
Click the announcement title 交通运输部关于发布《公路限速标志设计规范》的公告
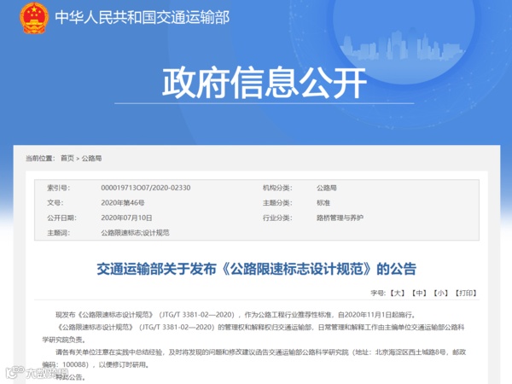(x=256, y=269)
